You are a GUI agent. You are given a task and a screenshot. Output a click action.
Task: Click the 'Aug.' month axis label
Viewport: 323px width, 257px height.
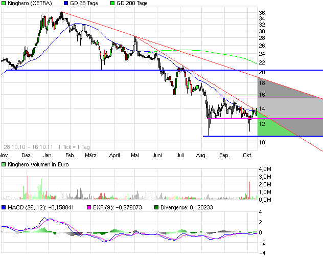tap(201, 155)
